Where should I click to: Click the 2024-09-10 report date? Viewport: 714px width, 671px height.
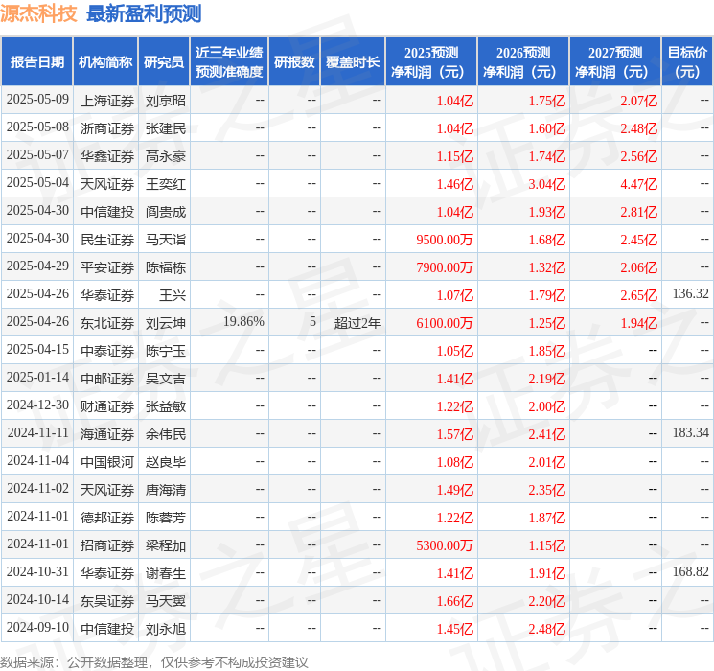37,627
